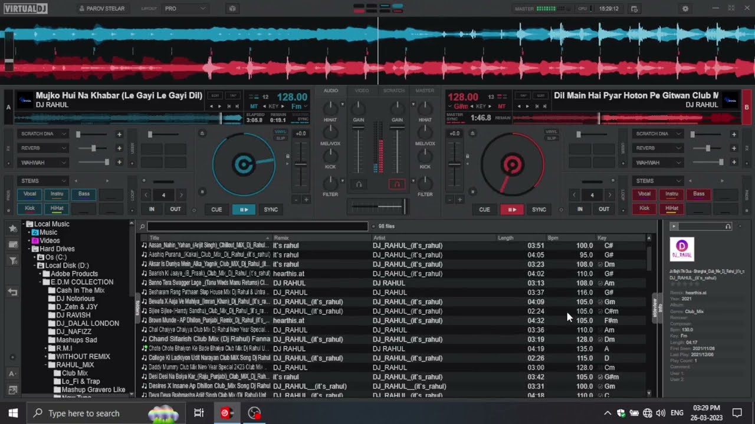Image resolution: width=755 pixels, height=424 pixels.
Task: Toggle the Kick stem pad on deck B
Action: tap(644, 208)
